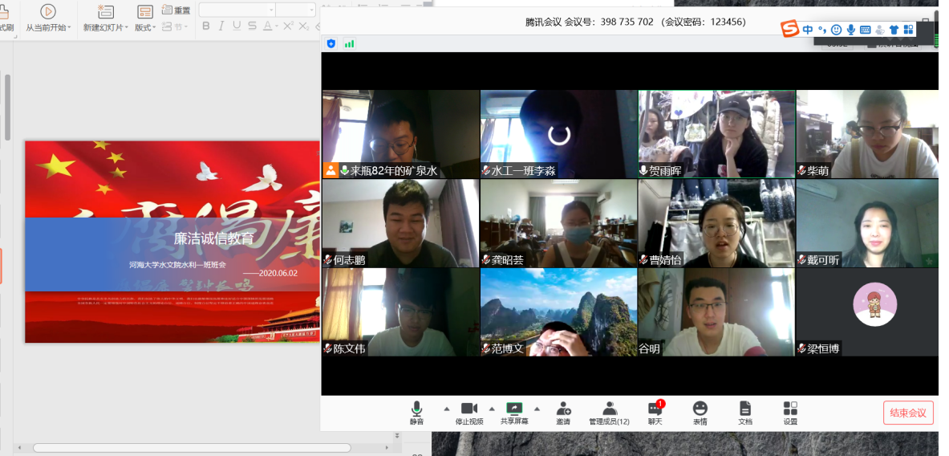Image resolution: width=949 pixels, height=456 pixels.
Task: Click the WPS slide panel vertical scrollbar
Action: tap(7, 108)
